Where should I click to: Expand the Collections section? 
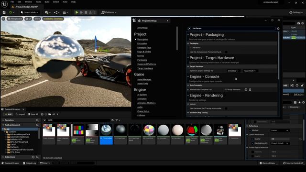coord(3,157)
